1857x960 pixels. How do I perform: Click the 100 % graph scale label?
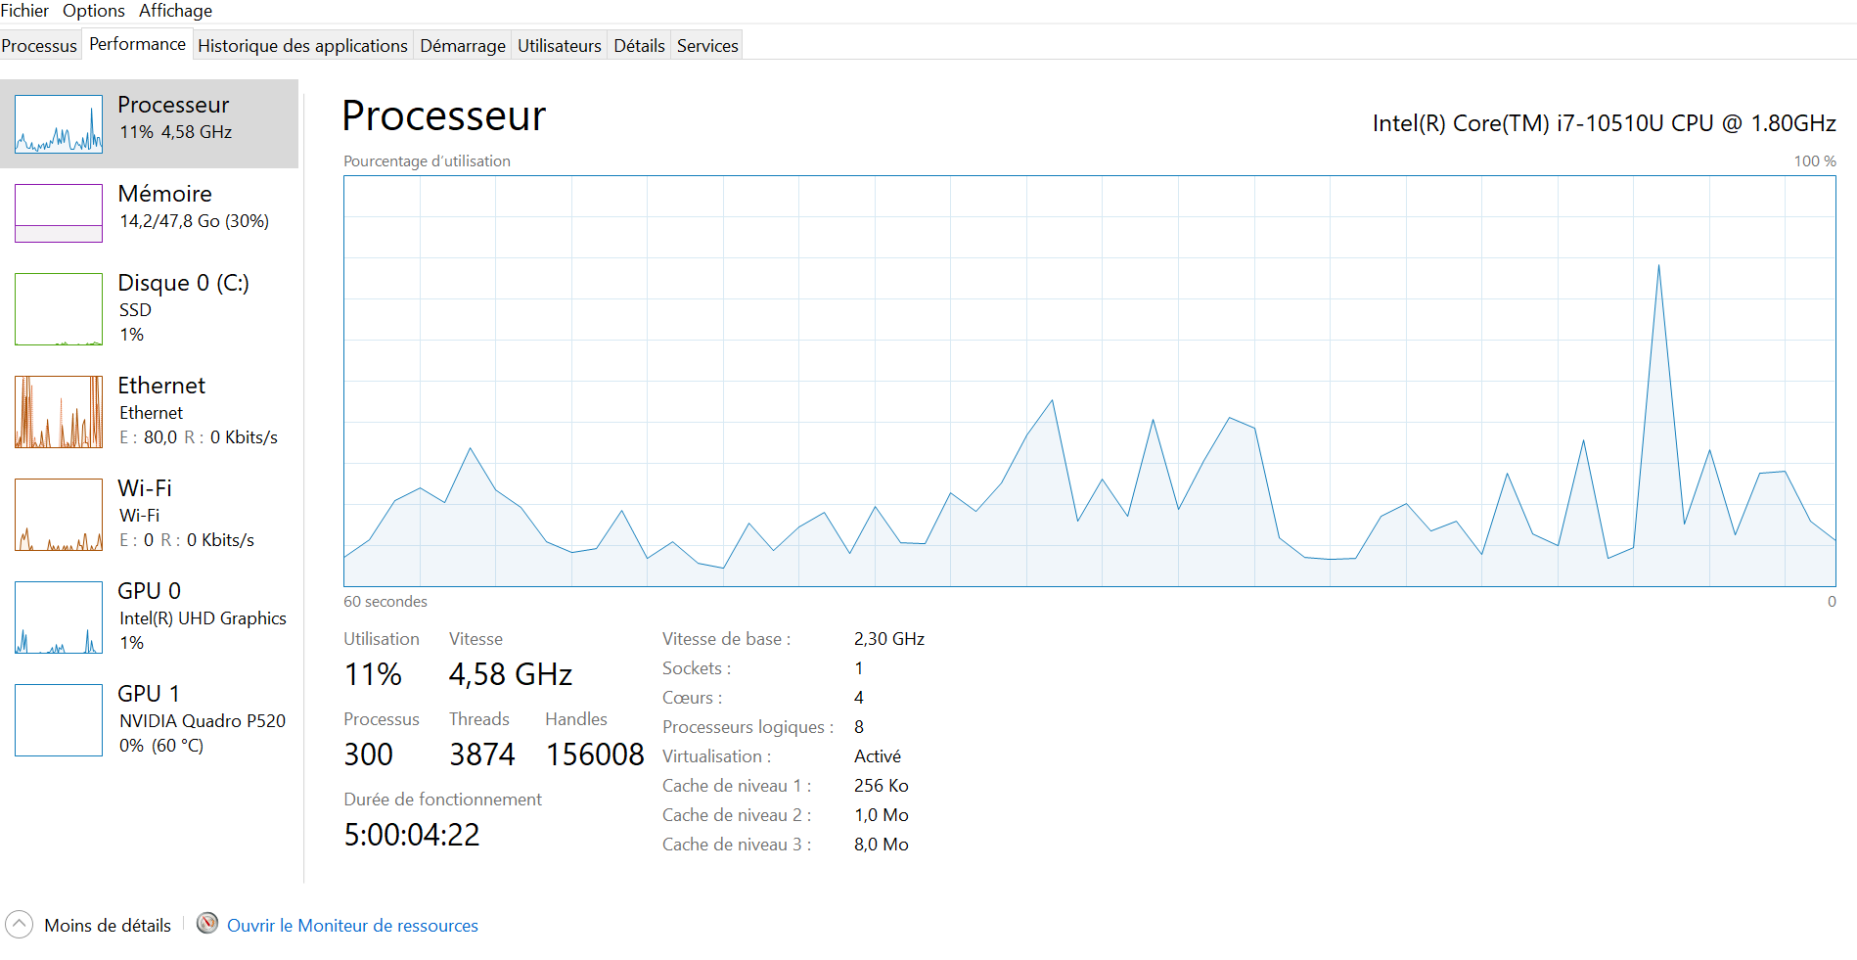click(1815, 161)
